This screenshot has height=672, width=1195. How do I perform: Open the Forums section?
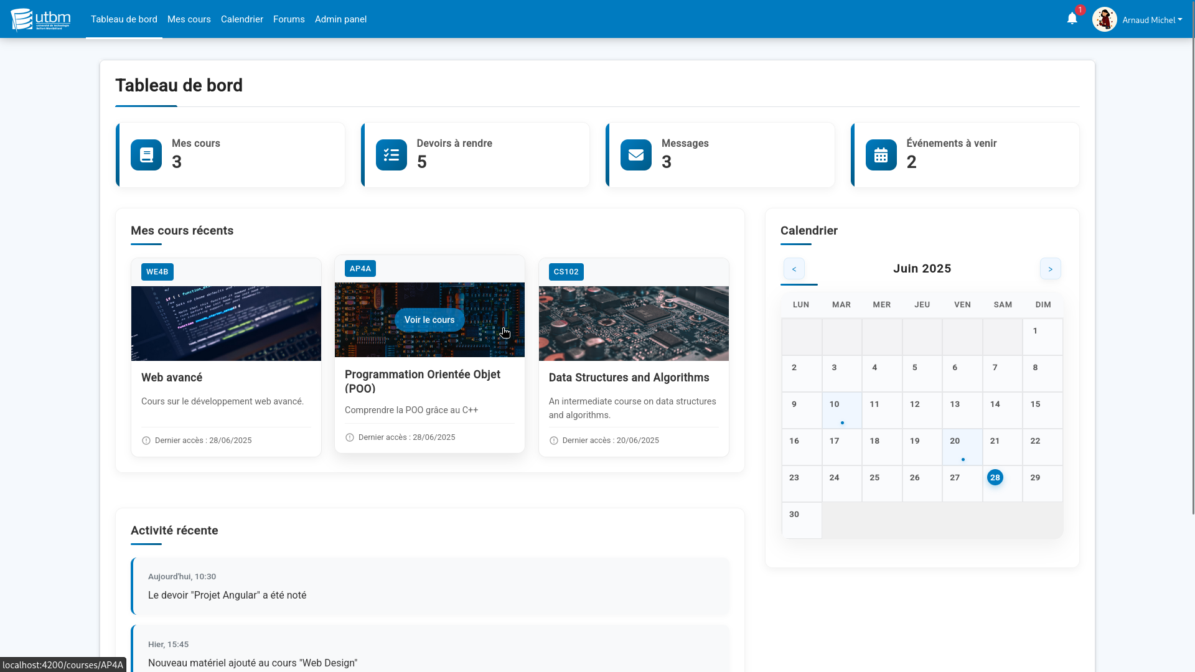click(289, 19)
